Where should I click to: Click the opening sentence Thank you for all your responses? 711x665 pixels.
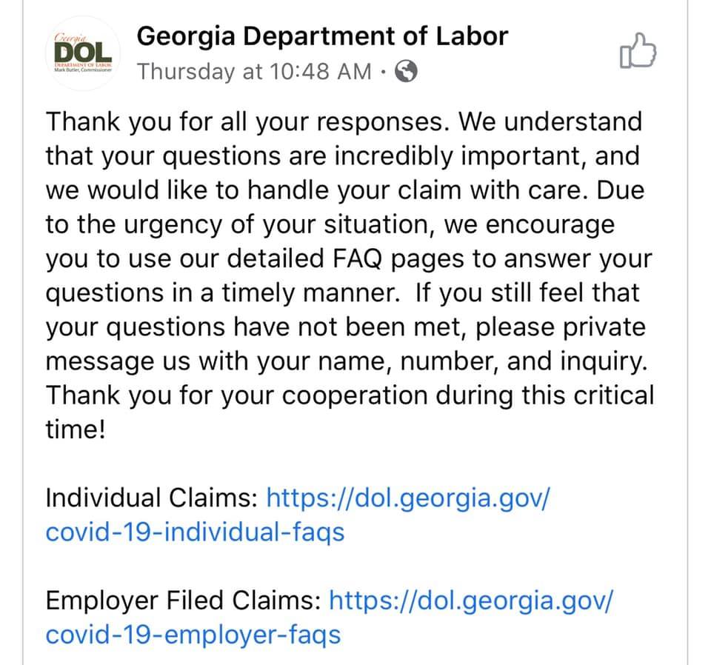[x=248, y=122]
